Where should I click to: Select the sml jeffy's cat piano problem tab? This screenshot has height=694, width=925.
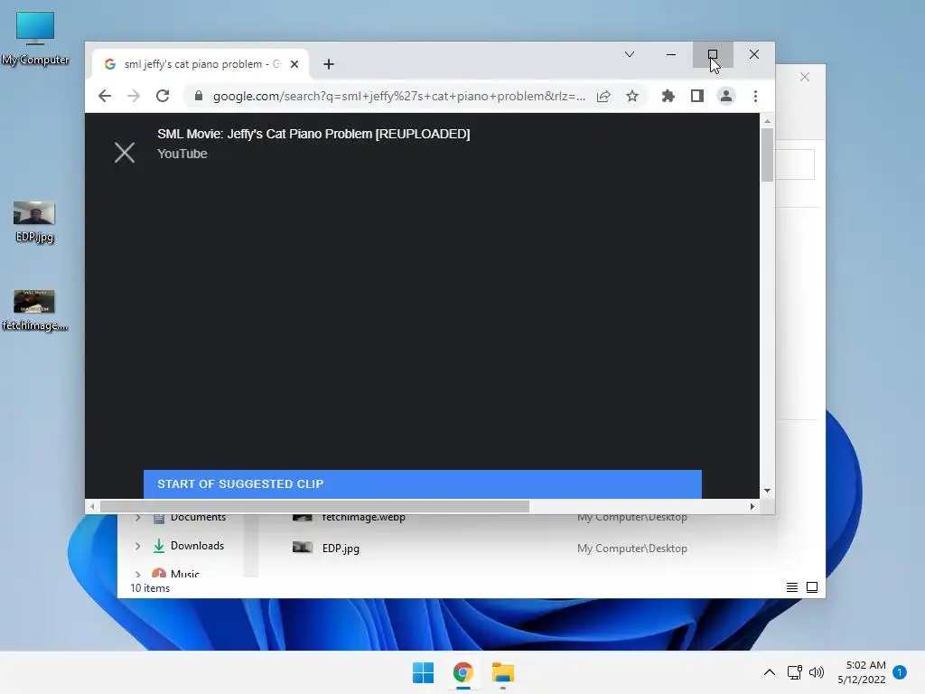point(201,64)
